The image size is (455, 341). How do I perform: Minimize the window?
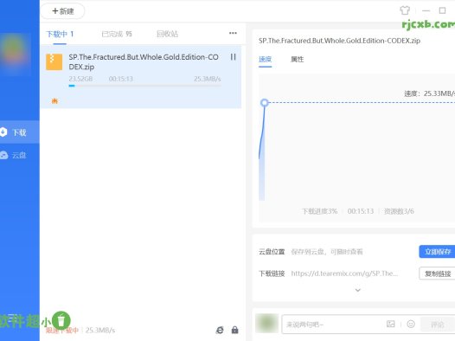pos(426,10)
